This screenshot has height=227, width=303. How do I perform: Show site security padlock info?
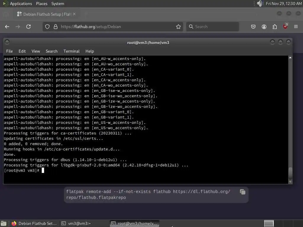pos(55,27)
